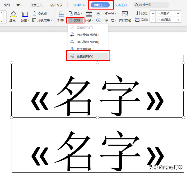The image size is (187, 174).
Task: Open the 邮件合并 tab
Action: tap(80, 5)
